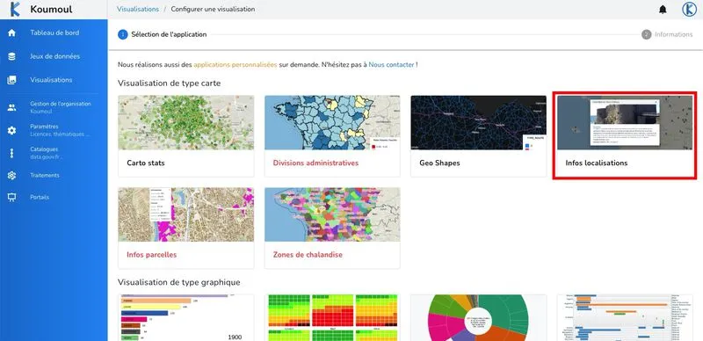Click the image icon beside Visualisations
This screenshot has height=341, width=703.
(x=11, y=80)
